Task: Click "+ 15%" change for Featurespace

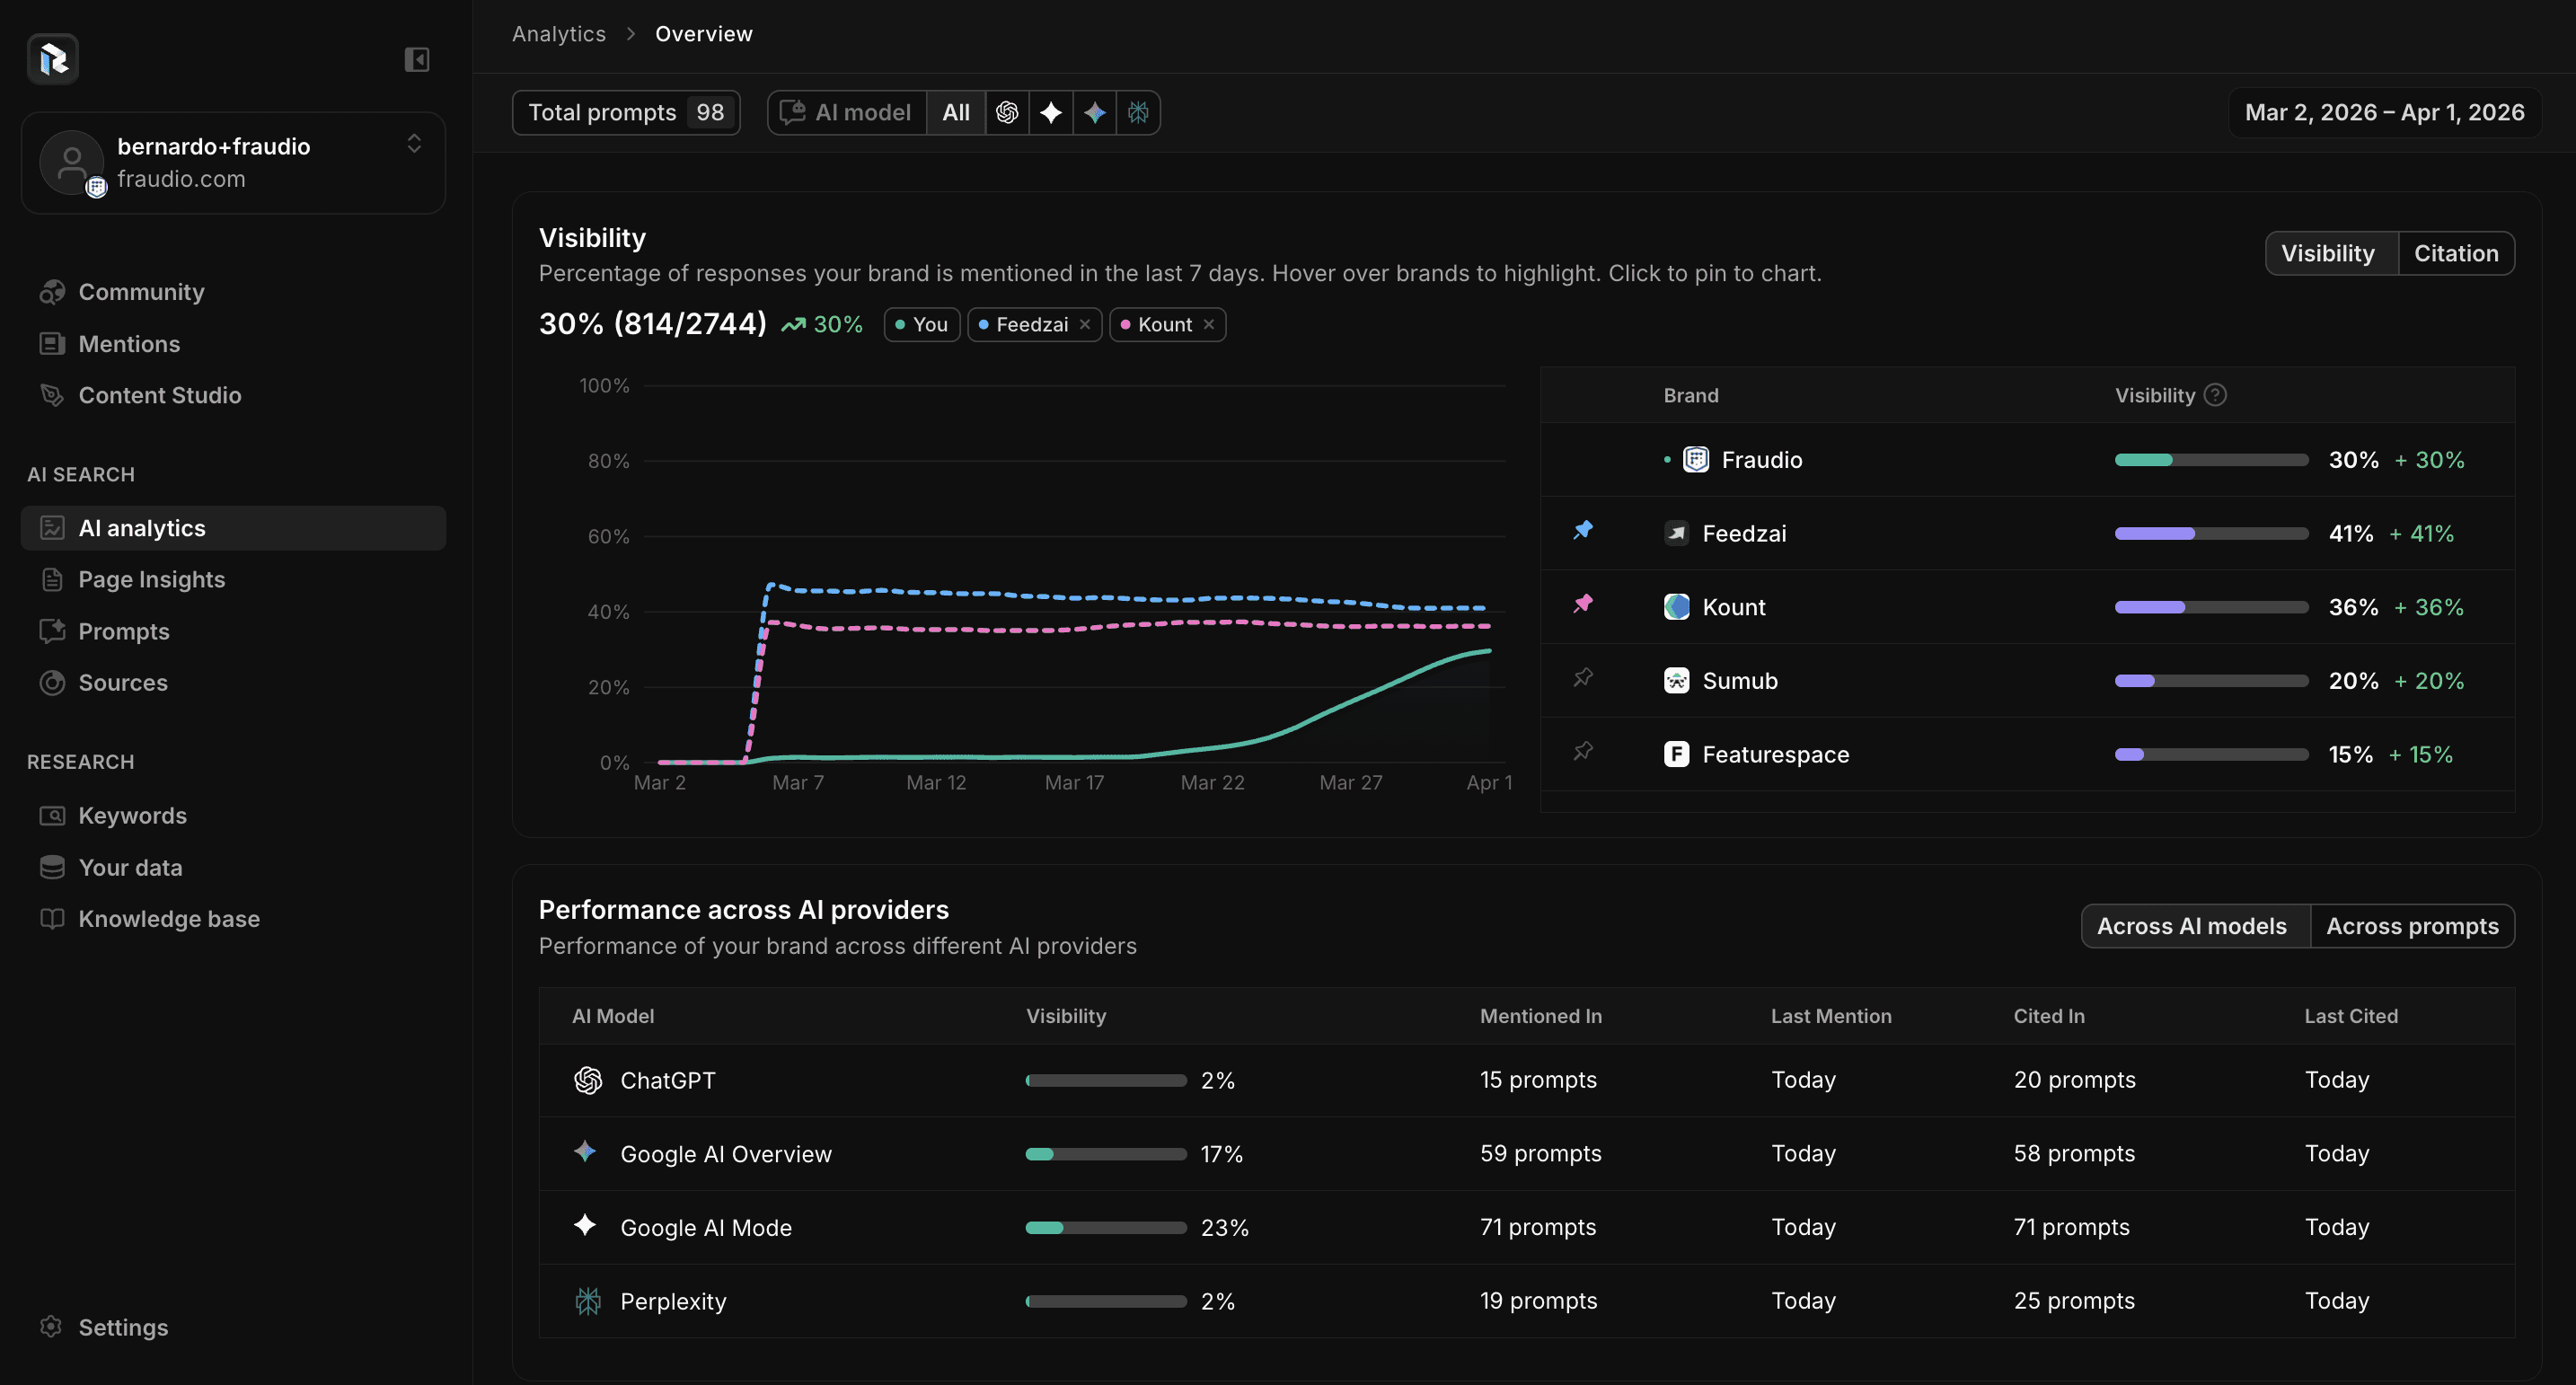Action: coord(2421,754)
